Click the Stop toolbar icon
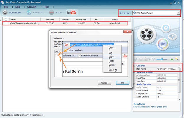The image size is (184, 118). [52, 13]
